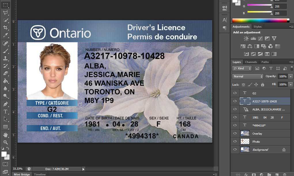The height and width of the screenshot is (176, 294).
Task: Hide the Photo layer
Action: (x=235, y=141)
